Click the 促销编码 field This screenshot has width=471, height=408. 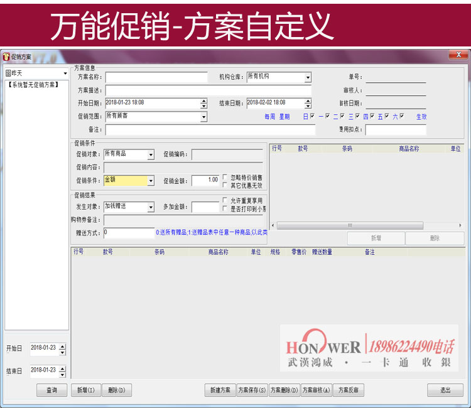227,154
